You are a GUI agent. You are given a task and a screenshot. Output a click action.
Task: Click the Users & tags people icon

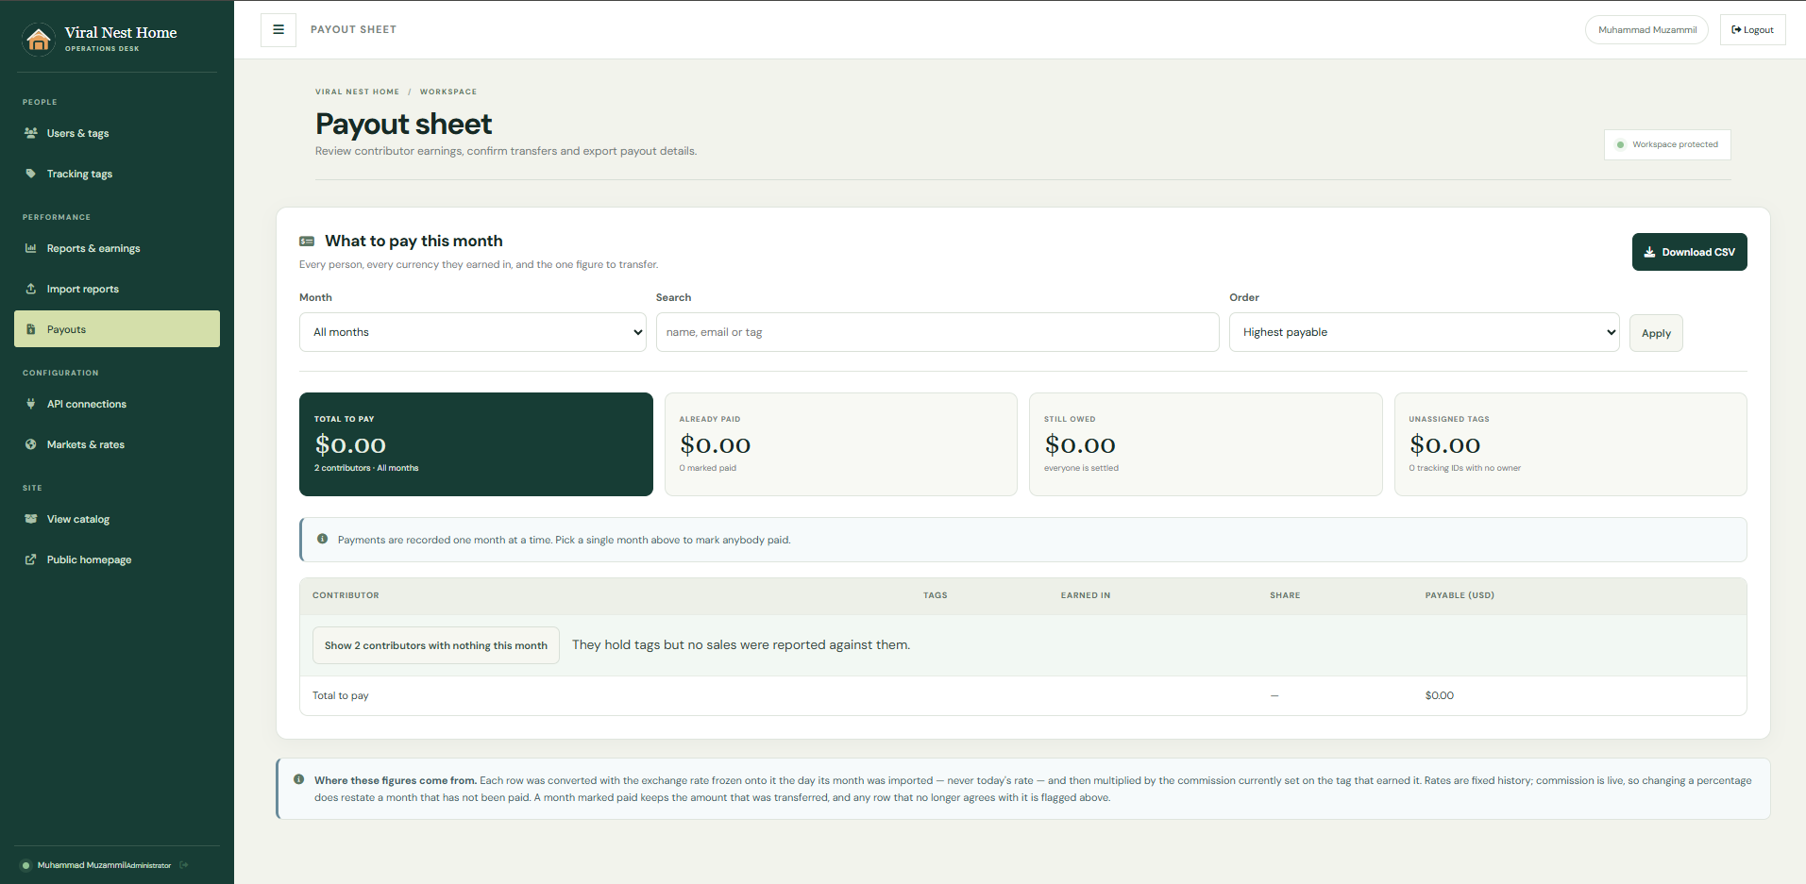[x=31, y=133]
